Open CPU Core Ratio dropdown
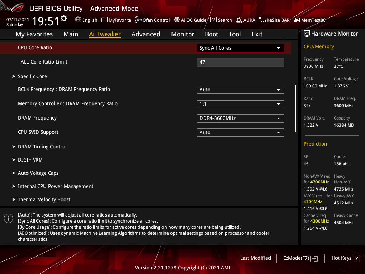This screenshot has height=274, width=365. pyautogui.click(x=241, y=48)
